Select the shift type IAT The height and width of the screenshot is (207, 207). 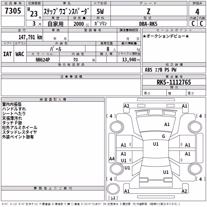point(7,54)
